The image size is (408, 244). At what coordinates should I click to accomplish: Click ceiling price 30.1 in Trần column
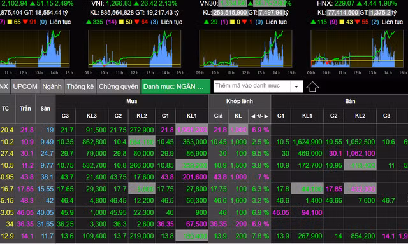pyautogui.click(x=27, y=154)
